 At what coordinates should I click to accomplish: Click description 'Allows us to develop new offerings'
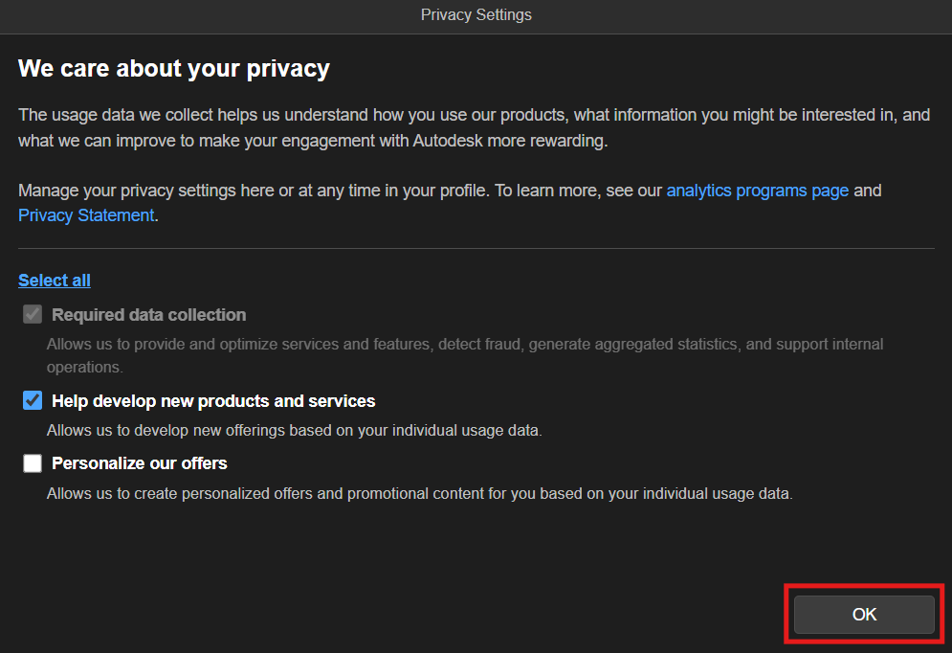(x=295, y=430)
